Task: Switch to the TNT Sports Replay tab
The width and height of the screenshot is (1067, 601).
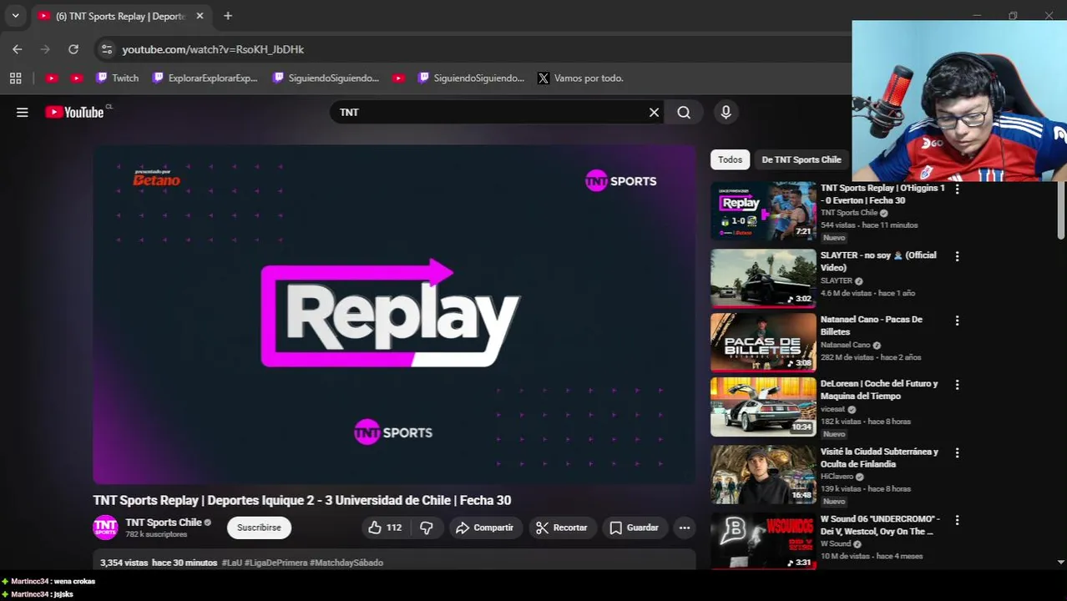Action: click(x=121, y=16)
